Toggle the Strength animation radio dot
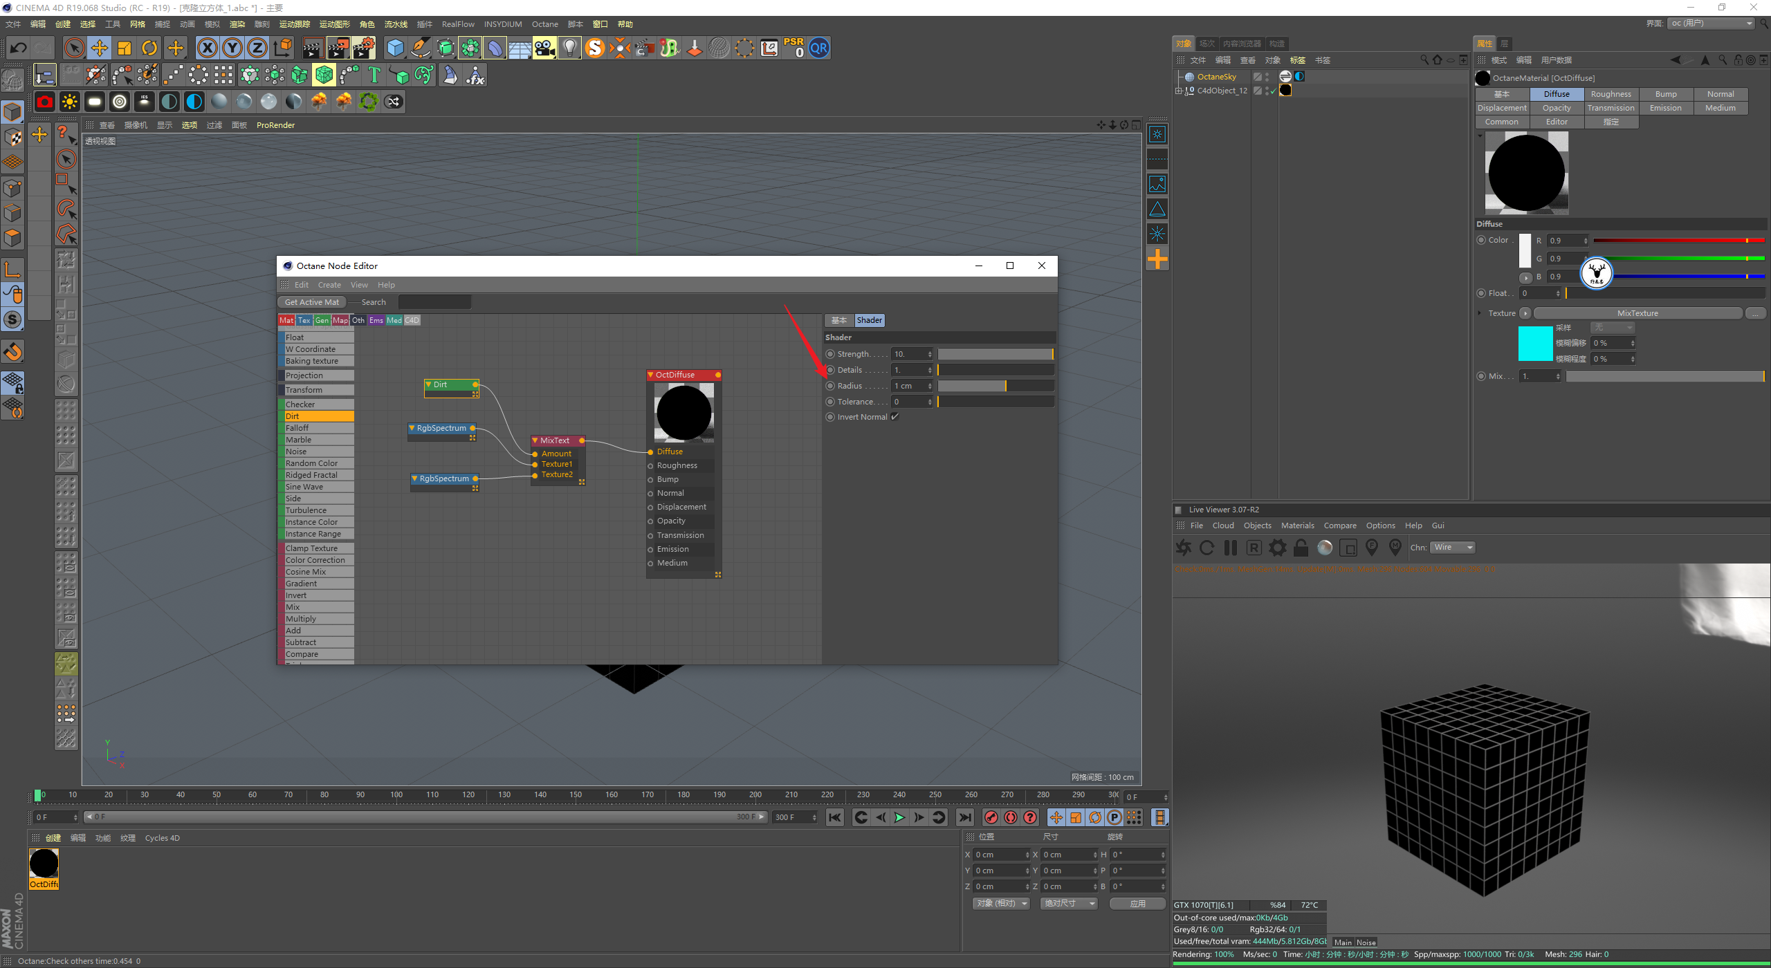 click(x=830, y=354)
